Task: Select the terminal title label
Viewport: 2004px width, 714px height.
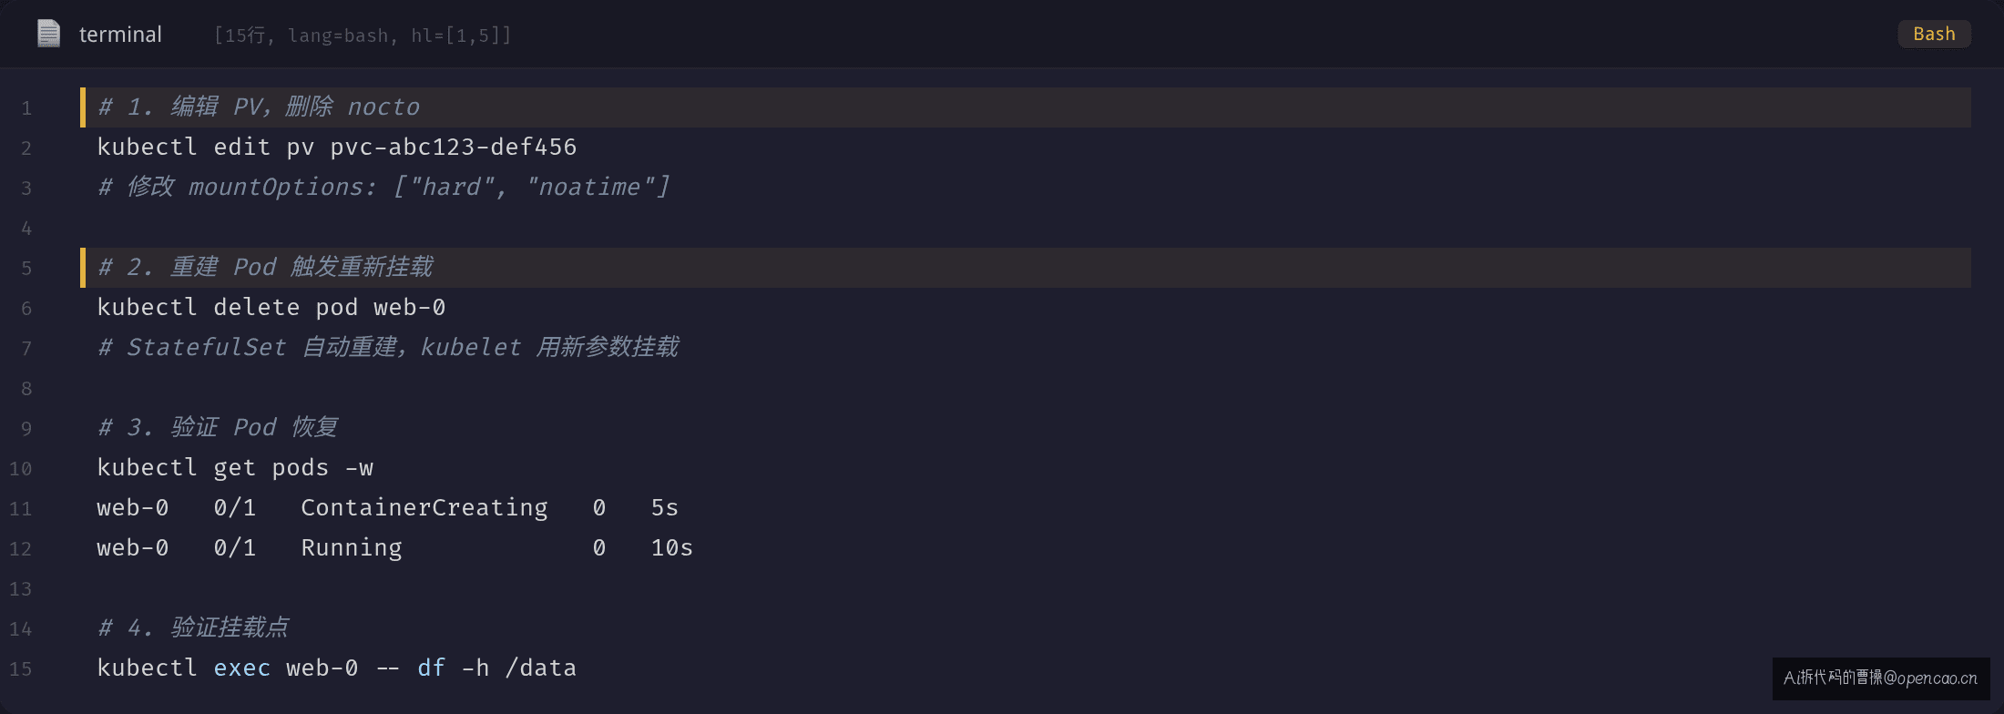Action: [120, 35]
